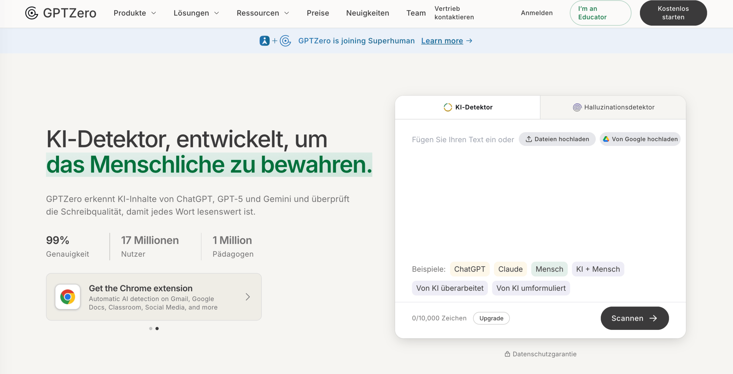Click the 17 Millionen Nutzer statistic
Image resolution: width=733 pixels, height=374 pixels.
pos(150,246)
